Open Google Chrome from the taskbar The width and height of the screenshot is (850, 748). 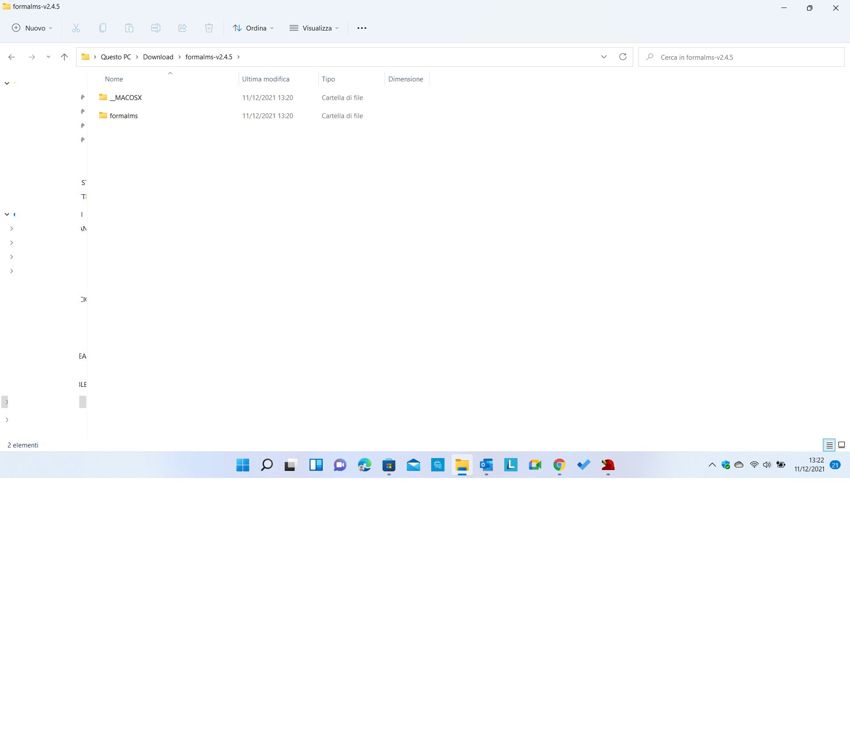pos(559,465)
